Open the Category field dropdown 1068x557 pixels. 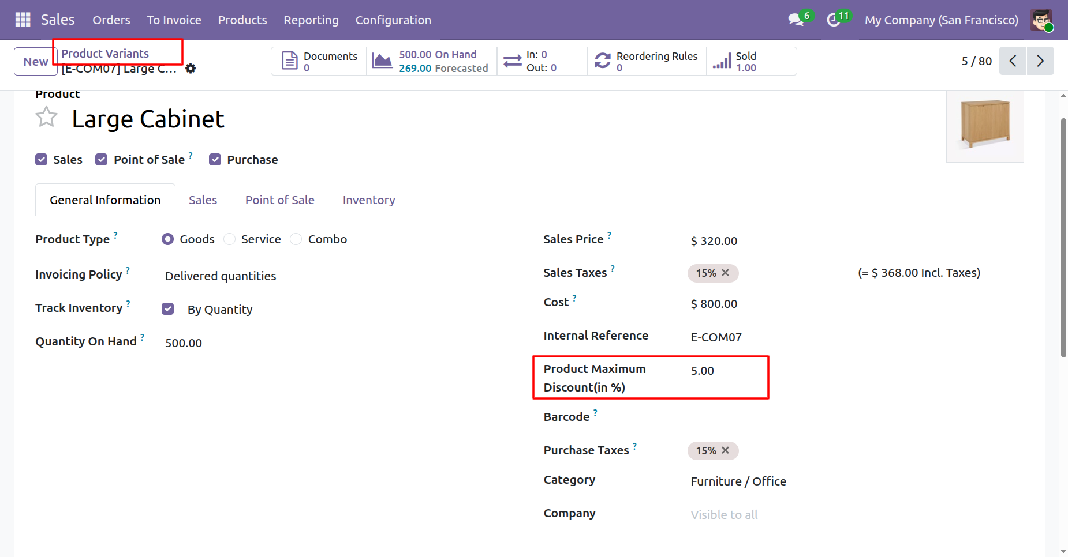[738, 481]
